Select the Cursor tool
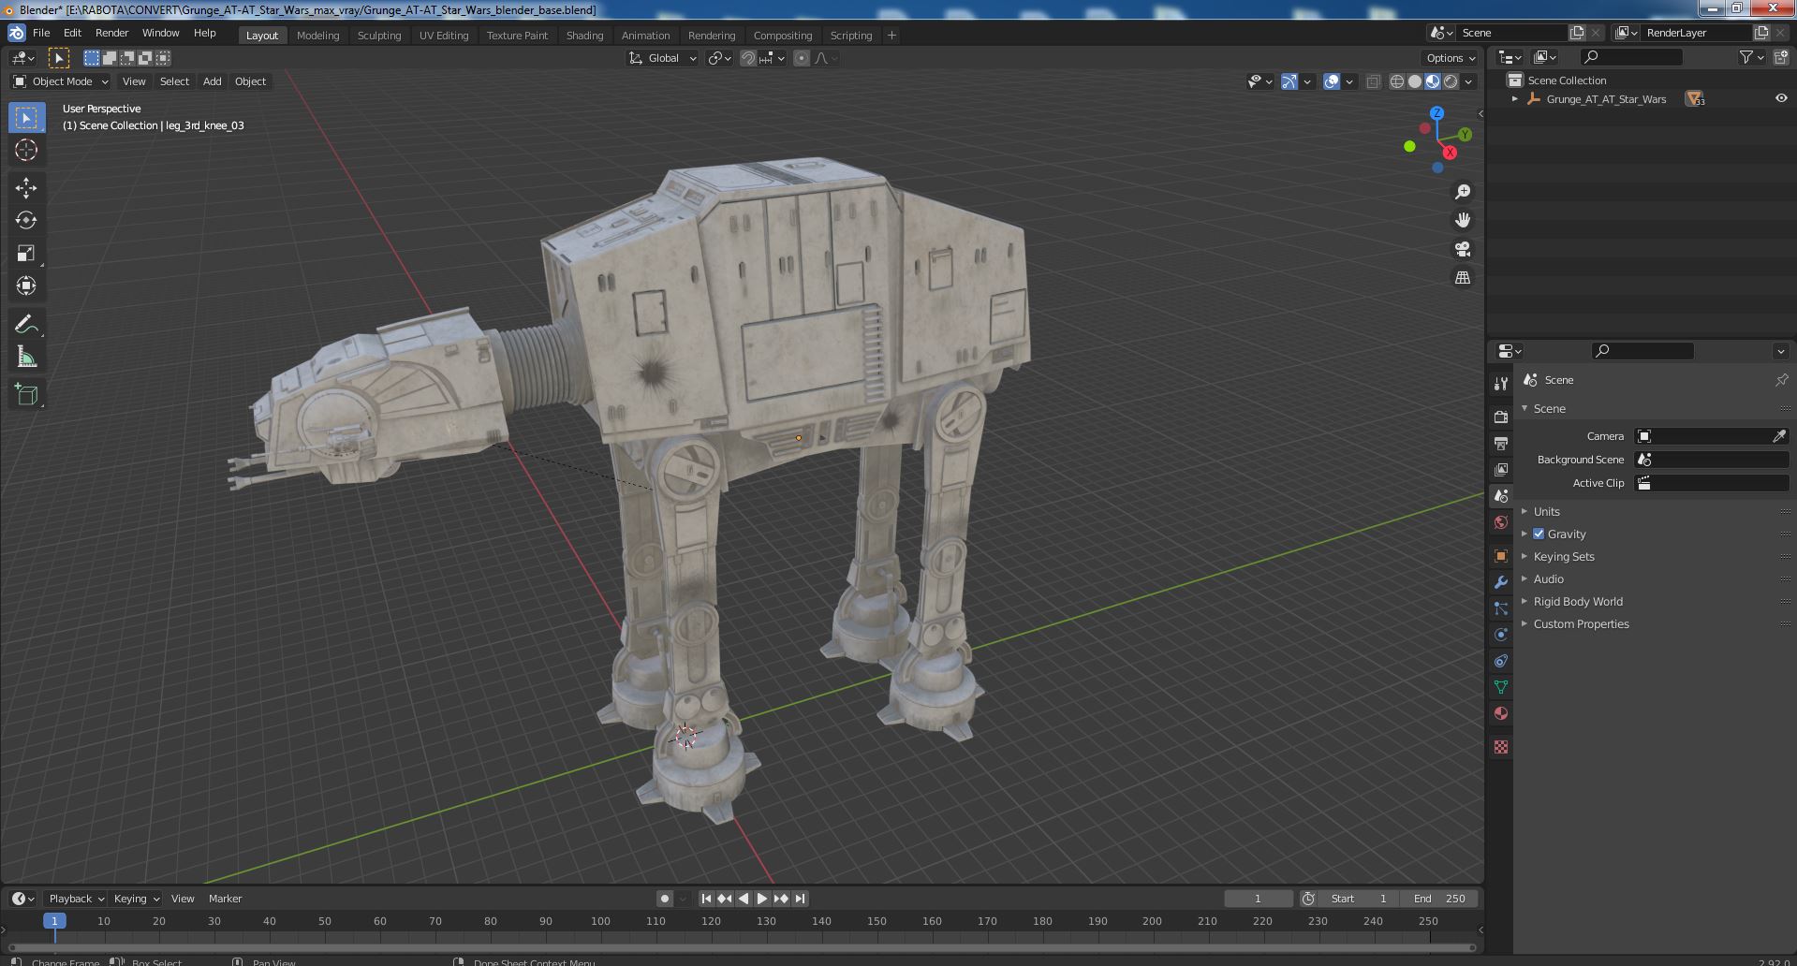1797x966 pixels. (26, 150)
